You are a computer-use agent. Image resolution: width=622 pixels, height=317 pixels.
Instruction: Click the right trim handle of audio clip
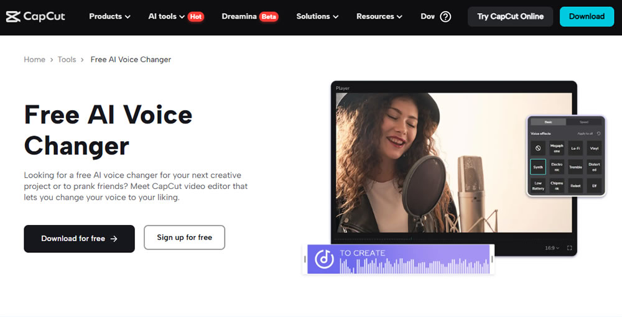[492, 259]
